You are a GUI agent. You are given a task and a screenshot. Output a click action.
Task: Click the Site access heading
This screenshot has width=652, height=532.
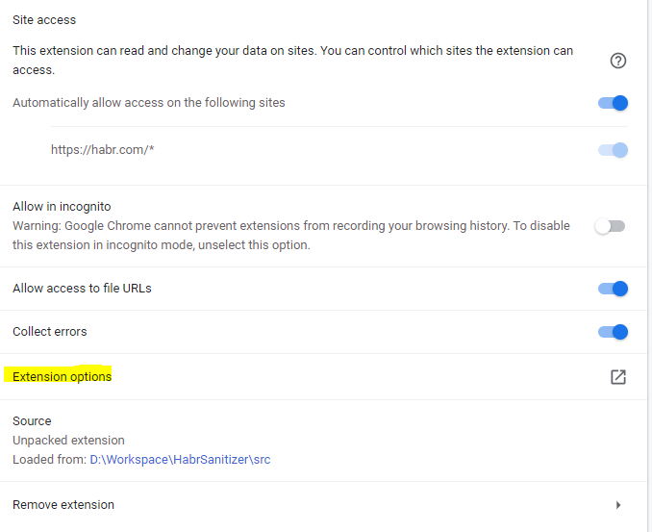pyautogui.click(x=44, y=20)
